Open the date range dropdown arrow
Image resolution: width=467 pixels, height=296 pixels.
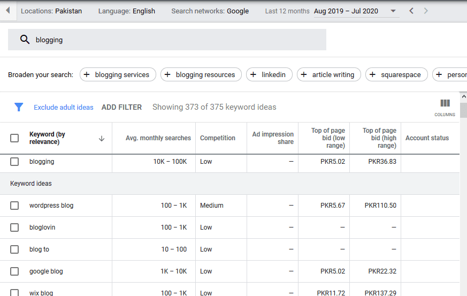click(x=393, y=11)
